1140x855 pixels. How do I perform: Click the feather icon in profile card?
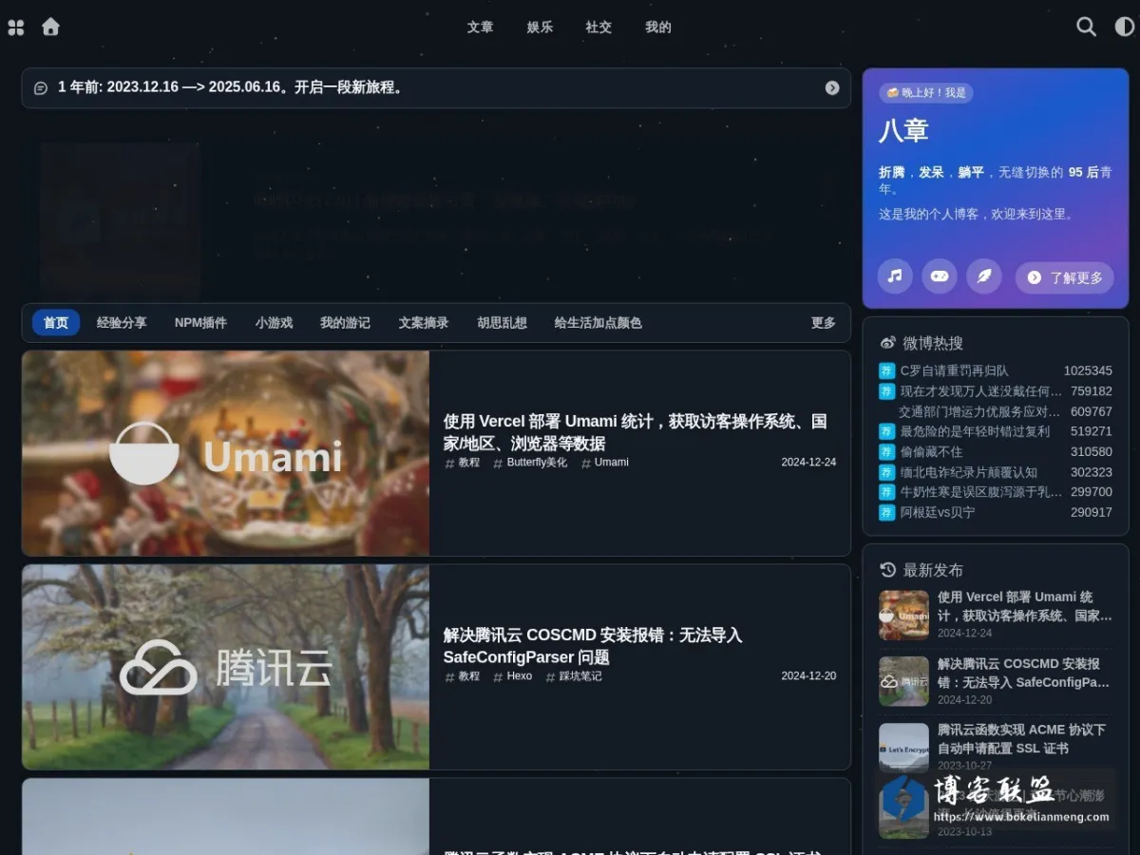coord(984,276)
